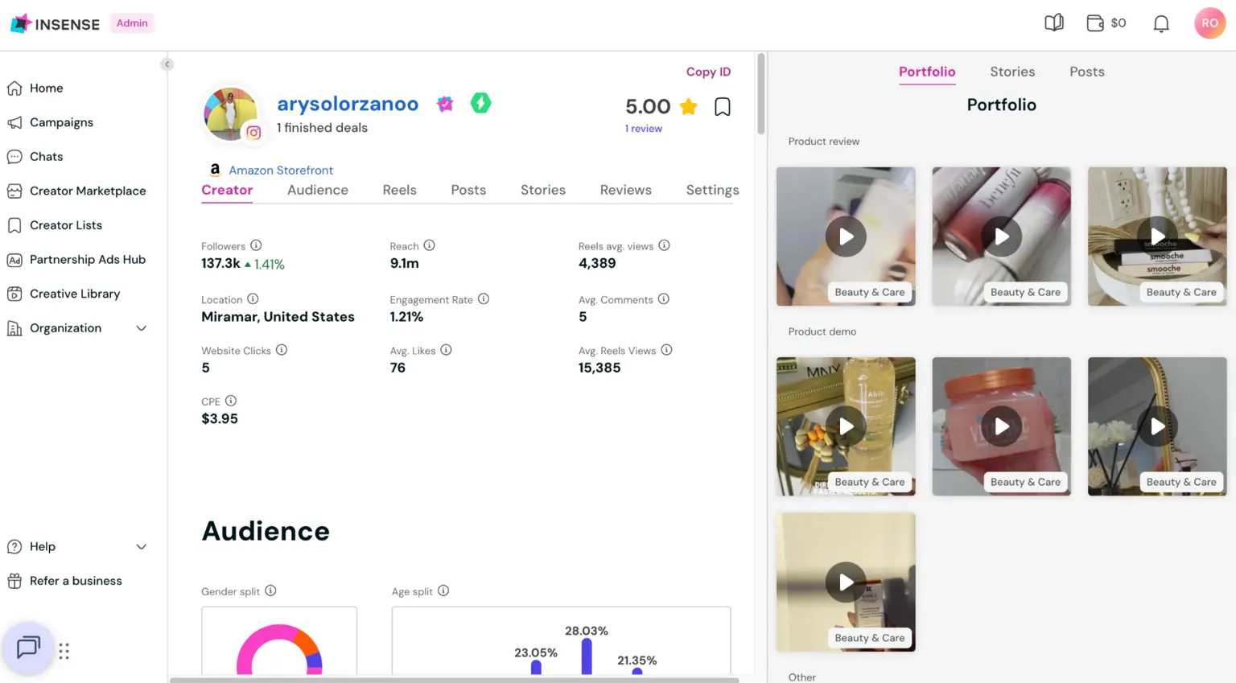Show info for Avg. Likes
This screenshot has height=683, width=1236.
(x=446, y=350)
